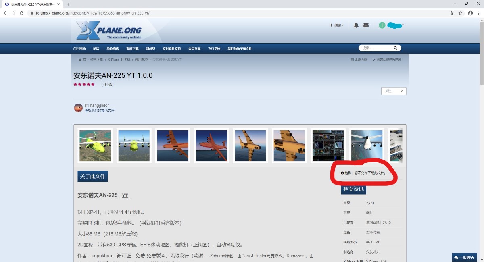Viewport: 484px width, 262px height.
Task: Open 门户网站 in the navigation bar
Action: pos(79,48)
